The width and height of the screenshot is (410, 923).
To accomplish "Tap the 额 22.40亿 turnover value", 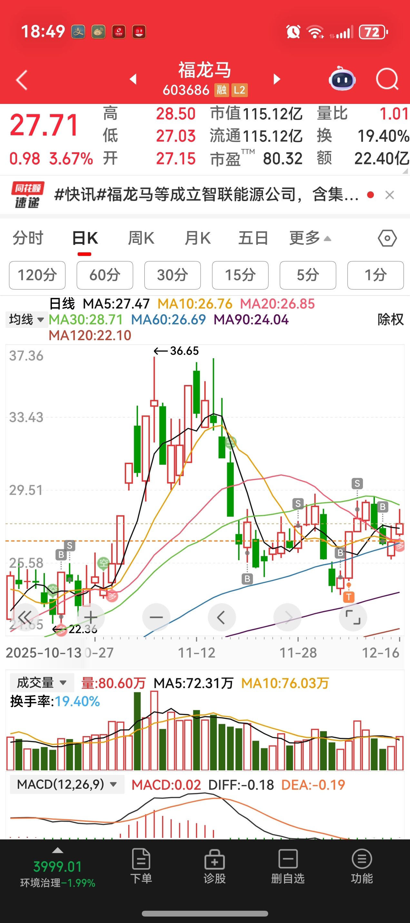I will (x=363, y=158).
